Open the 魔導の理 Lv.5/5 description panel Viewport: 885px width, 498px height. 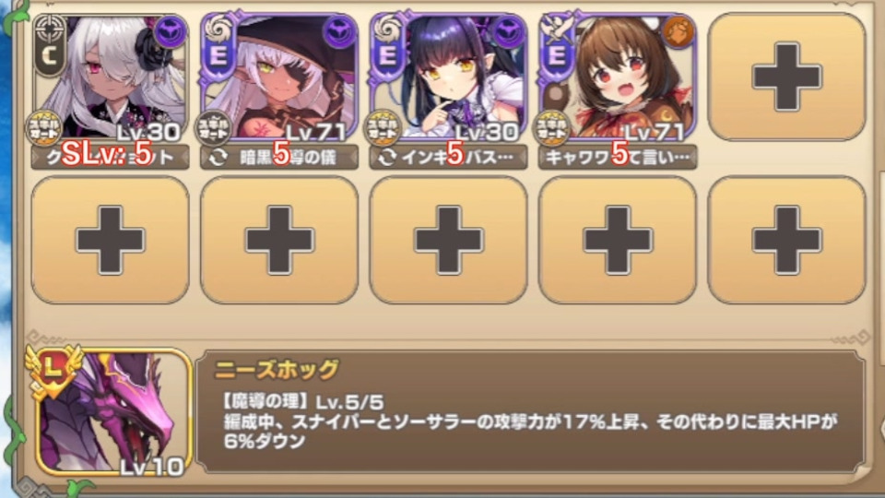[x=531, y=411]
